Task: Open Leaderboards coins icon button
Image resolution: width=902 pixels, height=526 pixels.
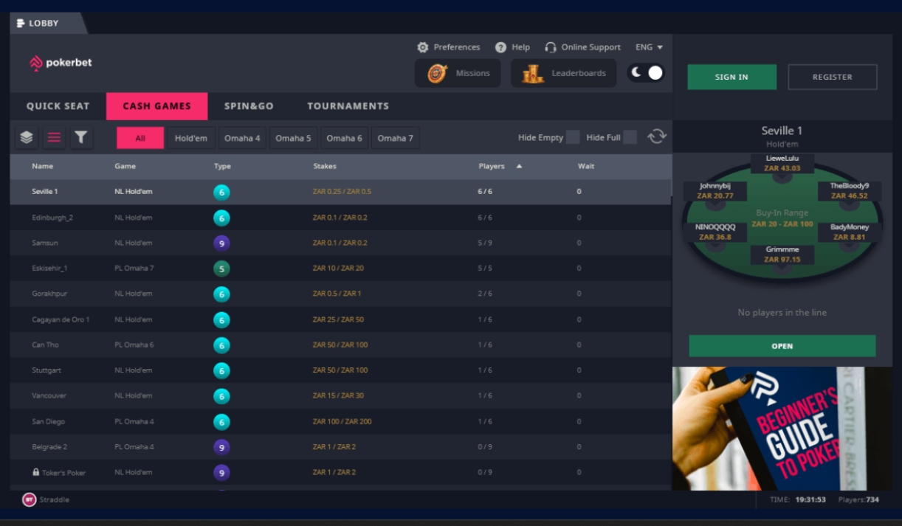Action: coord(563,73)
